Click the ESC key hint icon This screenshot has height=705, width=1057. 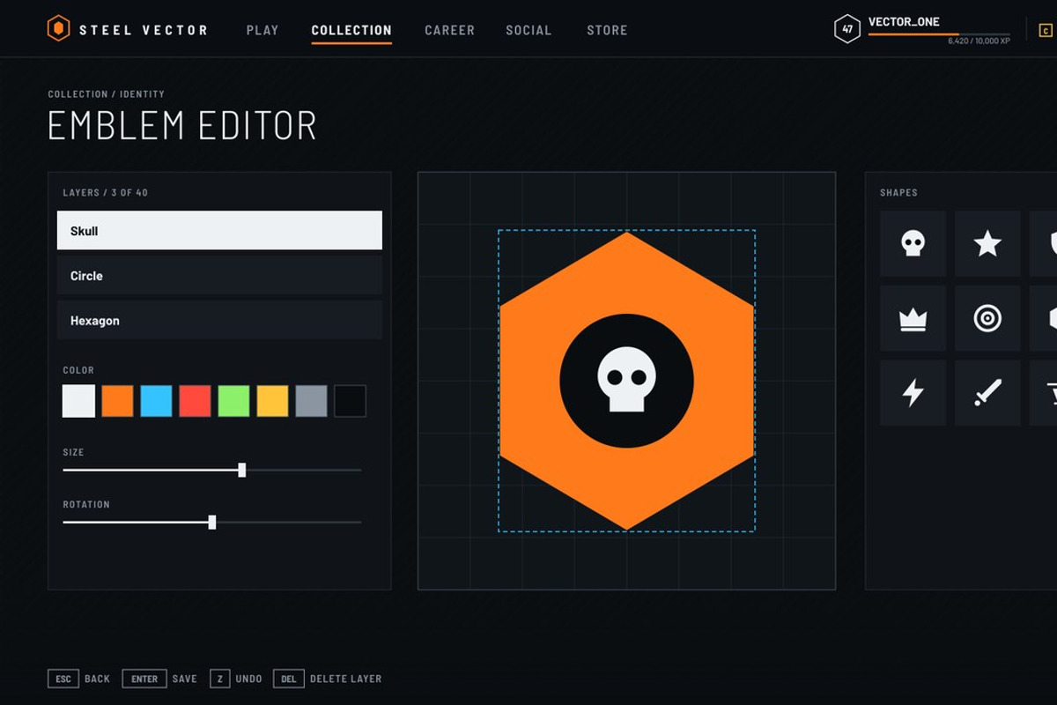click(x=63, y=679)
